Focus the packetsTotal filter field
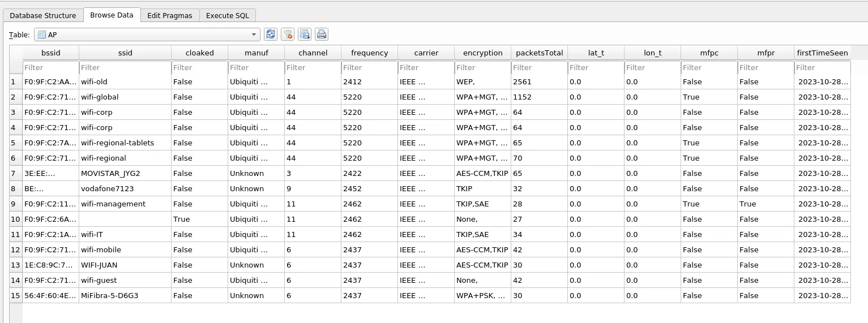Image resolution: width=868 pixels, height=323 pixels. (x=540, y=67)
